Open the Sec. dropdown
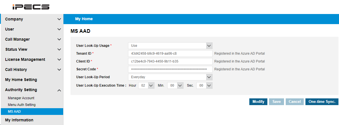Viewport: 339px width, 125px height. click(204, 85)
